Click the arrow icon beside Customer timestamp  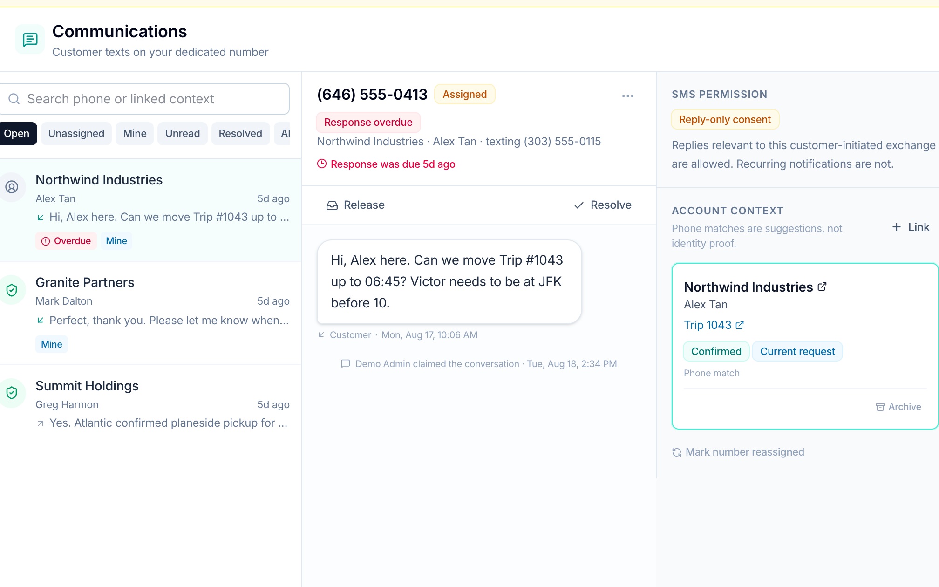click(321, 334)
